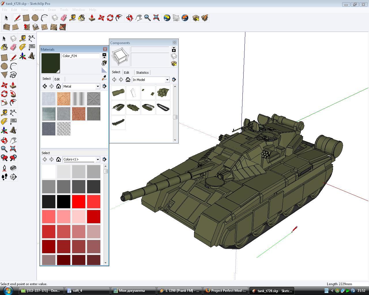The width and height of the screenshot is (369, 295).
Task: Select the Walk footprints tool
Action: coord(4,177)
